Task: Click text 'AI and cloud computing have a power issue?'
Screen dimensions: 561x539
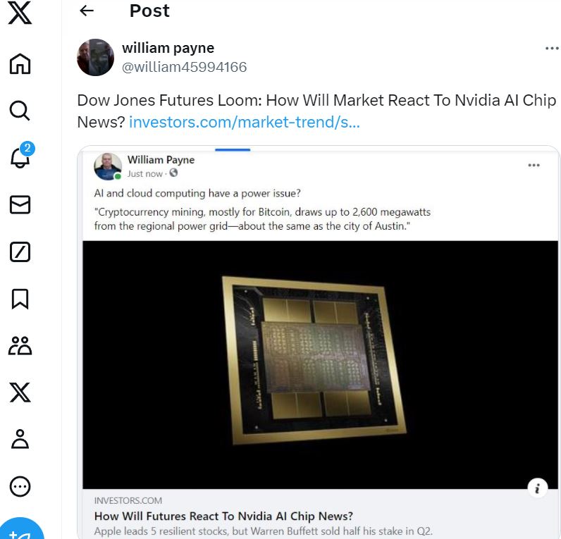Action: (x=197, y=193)
